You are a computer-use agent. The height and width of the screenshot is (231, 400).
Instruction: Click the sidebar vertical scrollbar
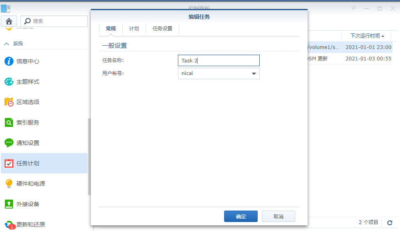tap(89, 157)
